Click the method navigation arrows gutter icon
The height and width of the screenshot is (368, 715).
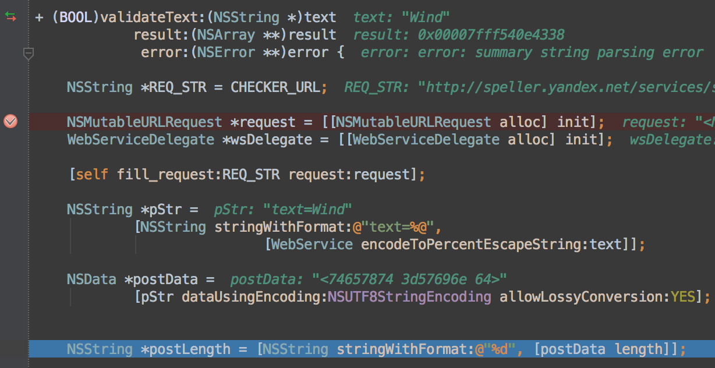click(10, 17)
